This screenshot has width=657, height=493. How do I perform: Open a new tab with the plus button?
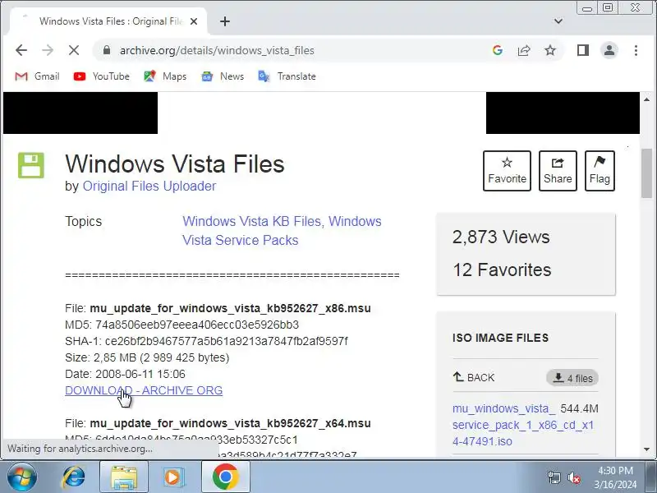point(225,21)
